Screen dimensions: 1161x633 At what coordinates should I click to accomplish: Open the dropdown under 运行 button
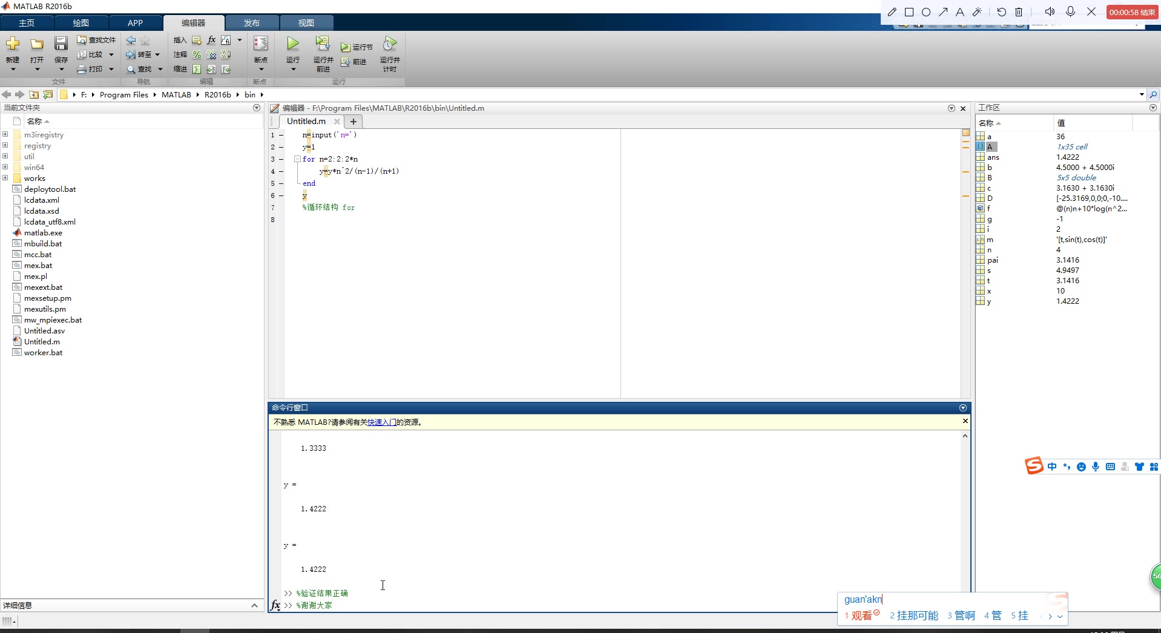[293, 70]
